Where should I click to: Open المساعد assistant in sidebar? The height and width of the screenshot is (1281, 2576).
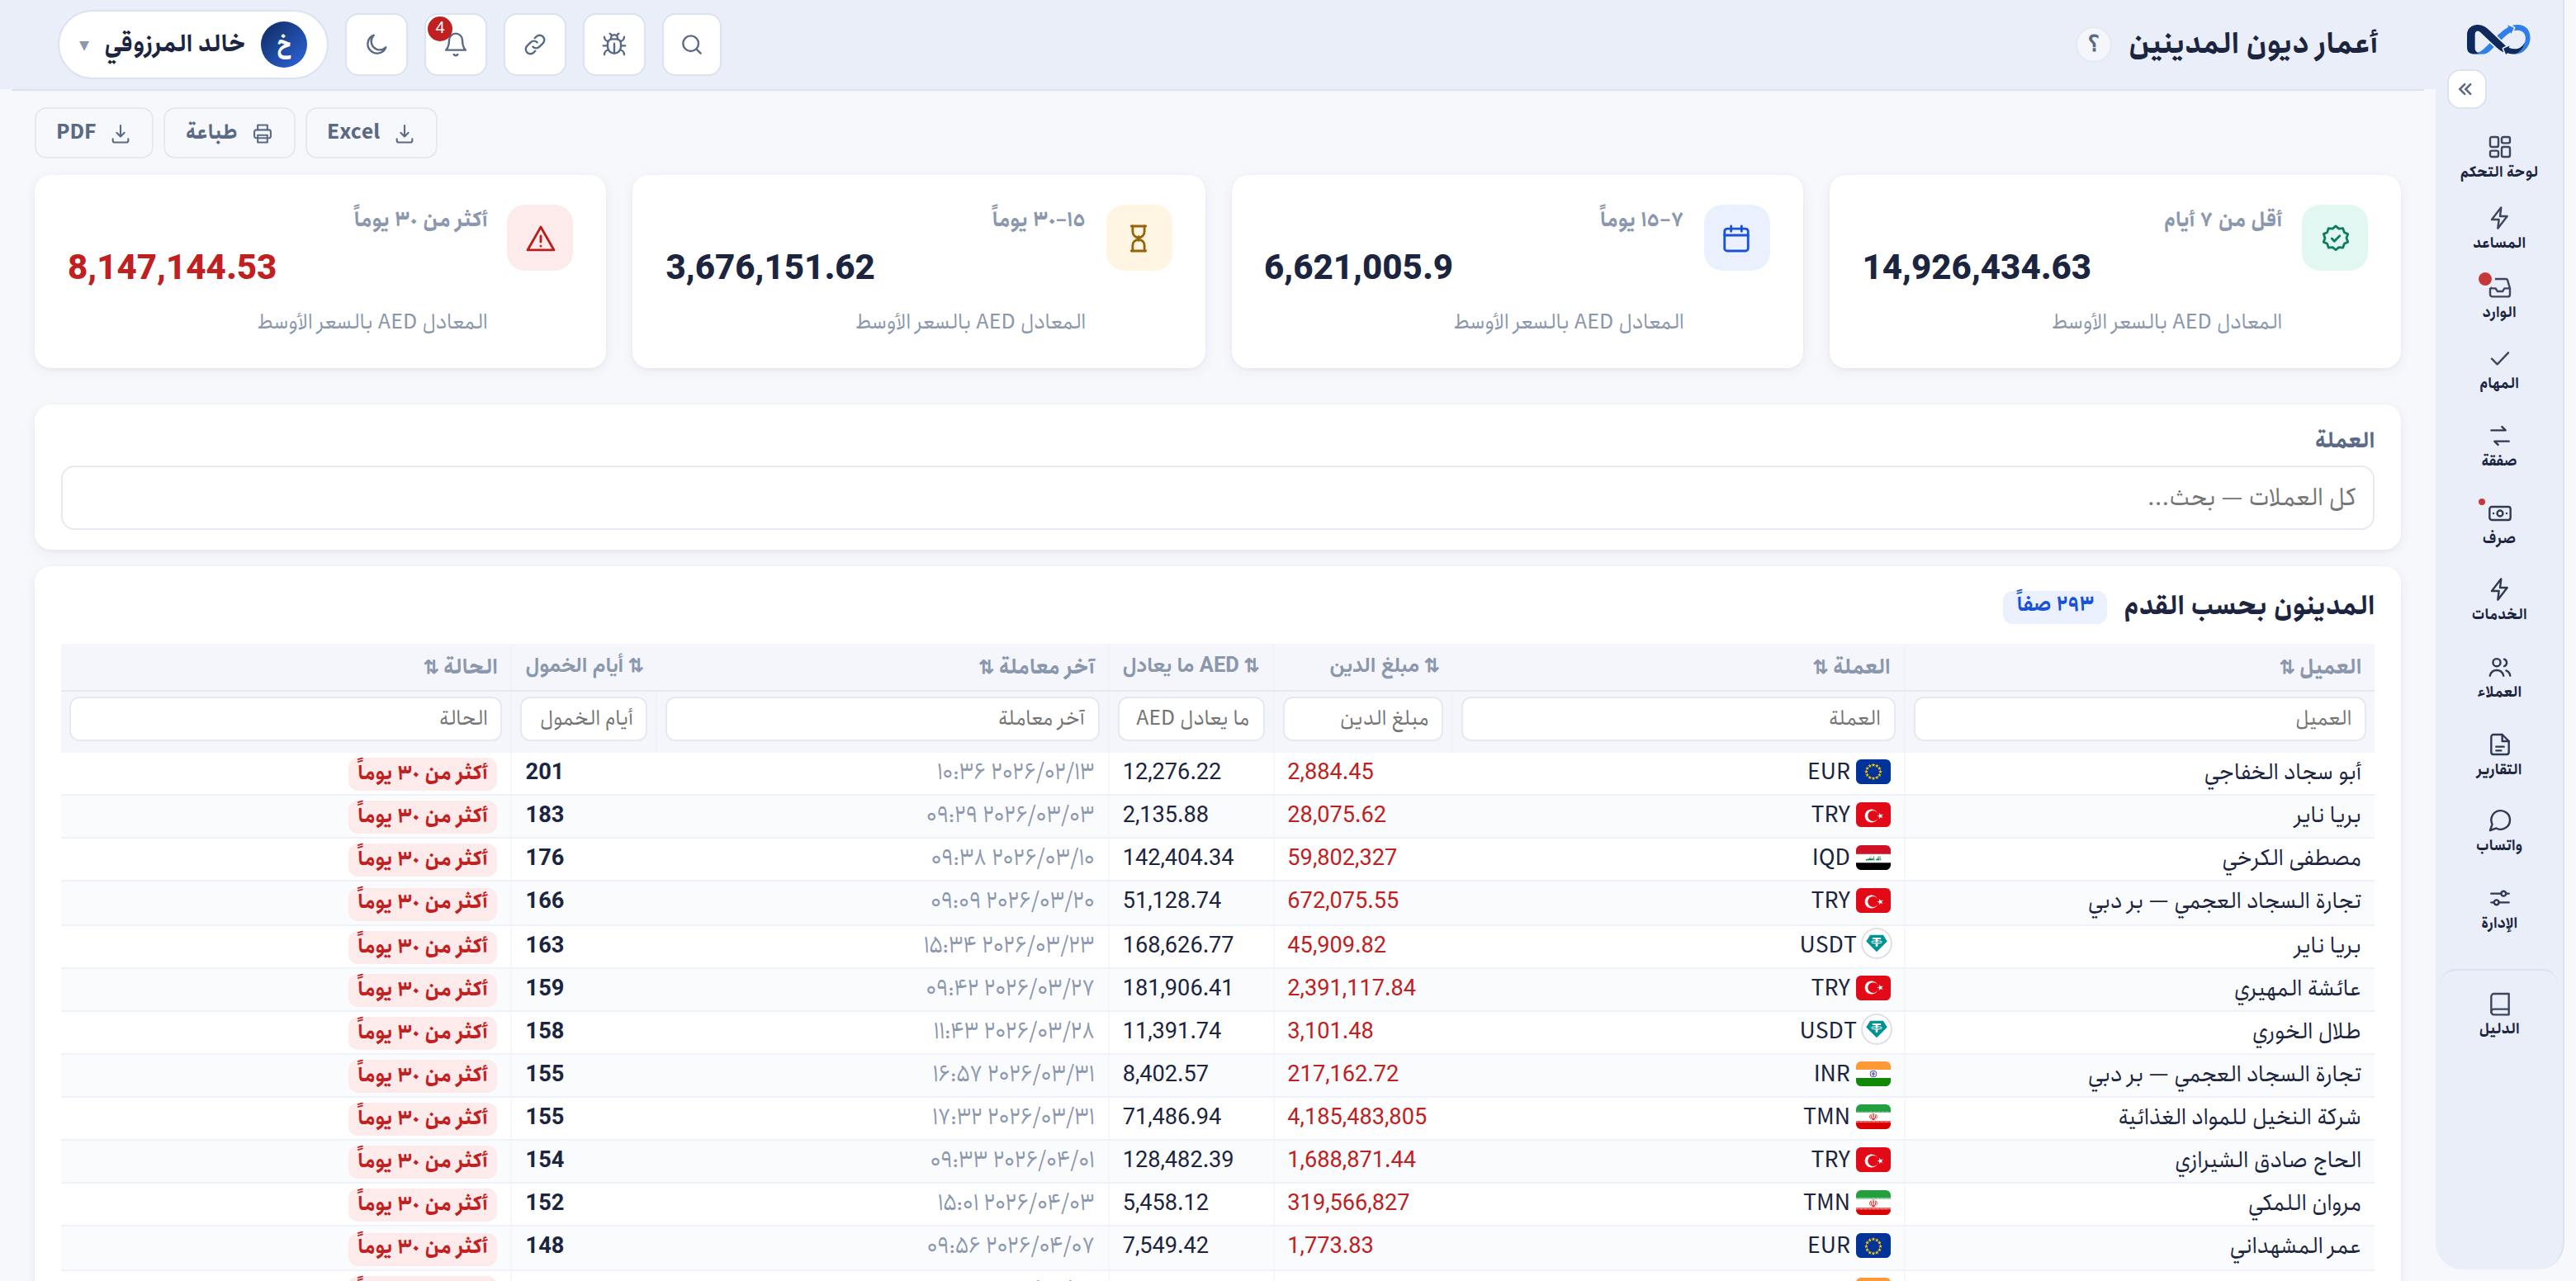coord(2498,229)
